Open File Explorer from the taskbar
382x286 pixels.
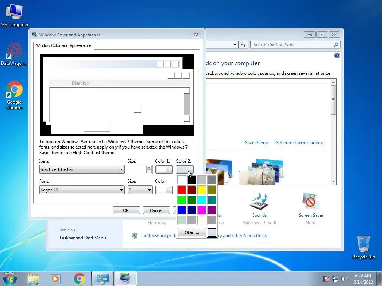pyautogui.click(x=33, y=279)
